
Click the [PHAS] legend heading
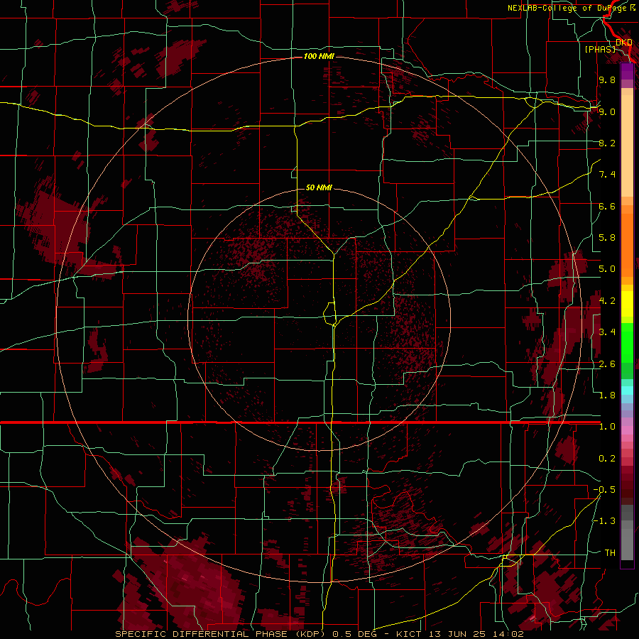(x=600, y=49)
